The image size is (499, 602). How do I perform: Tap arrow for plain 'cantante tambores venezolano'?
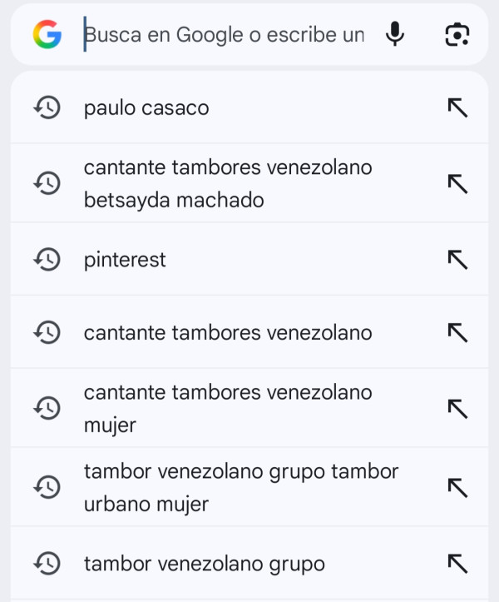pyautogui.click(x=457, y=333)
